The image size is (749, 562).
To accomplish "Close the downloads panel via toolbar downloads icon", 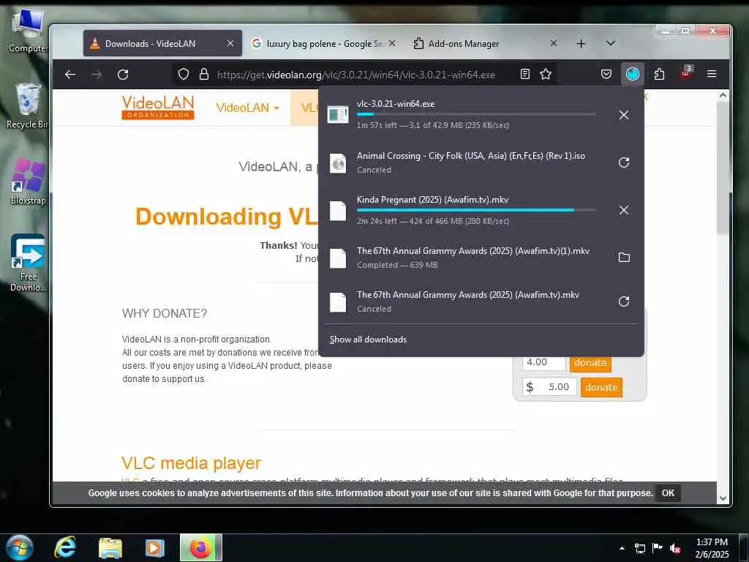I will 633,74.
